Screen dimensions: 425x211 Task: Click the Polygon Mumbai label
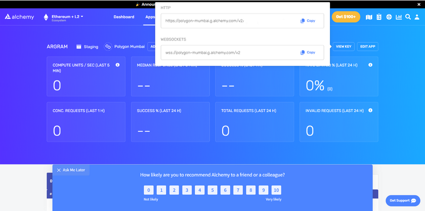pos(130,47)
